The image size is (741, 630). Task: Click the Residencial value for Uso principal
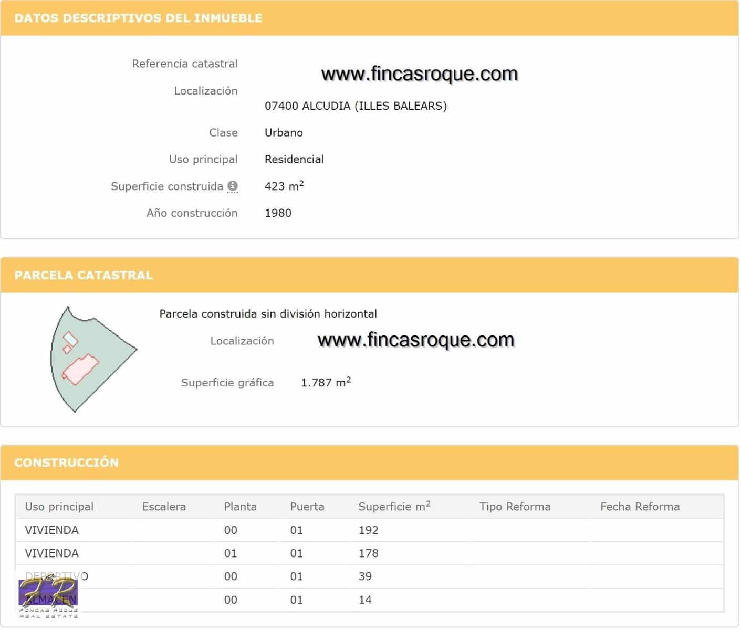pyautogui.click(x=294, y=159)
